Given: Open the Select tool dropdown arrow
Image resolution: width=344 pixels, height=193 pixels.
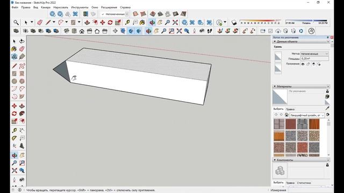Looking at the screenshot, I should [x=32, y=23].
